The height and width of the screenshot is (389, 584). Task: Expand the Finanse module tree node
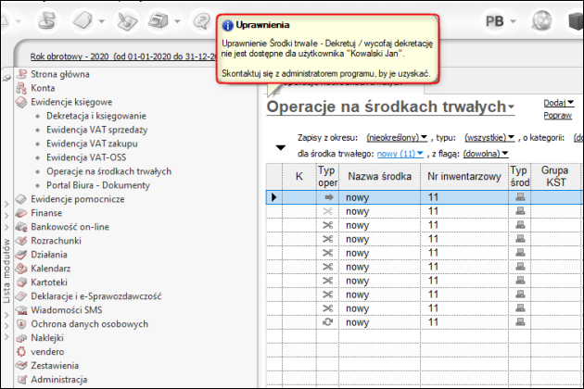[8, 213]
